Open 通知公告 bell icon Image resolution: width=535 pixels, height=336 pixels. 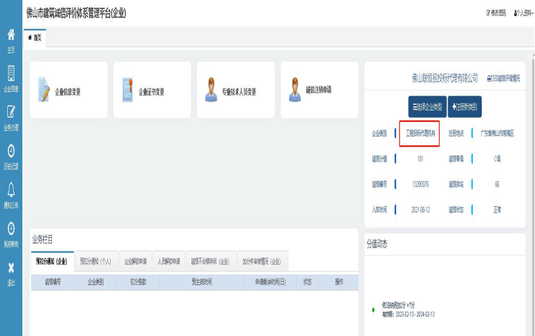pos(11,195)
